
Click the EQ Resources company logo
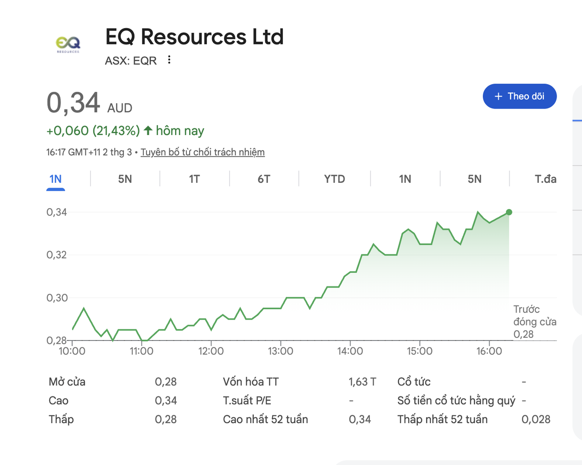(68, 45)
